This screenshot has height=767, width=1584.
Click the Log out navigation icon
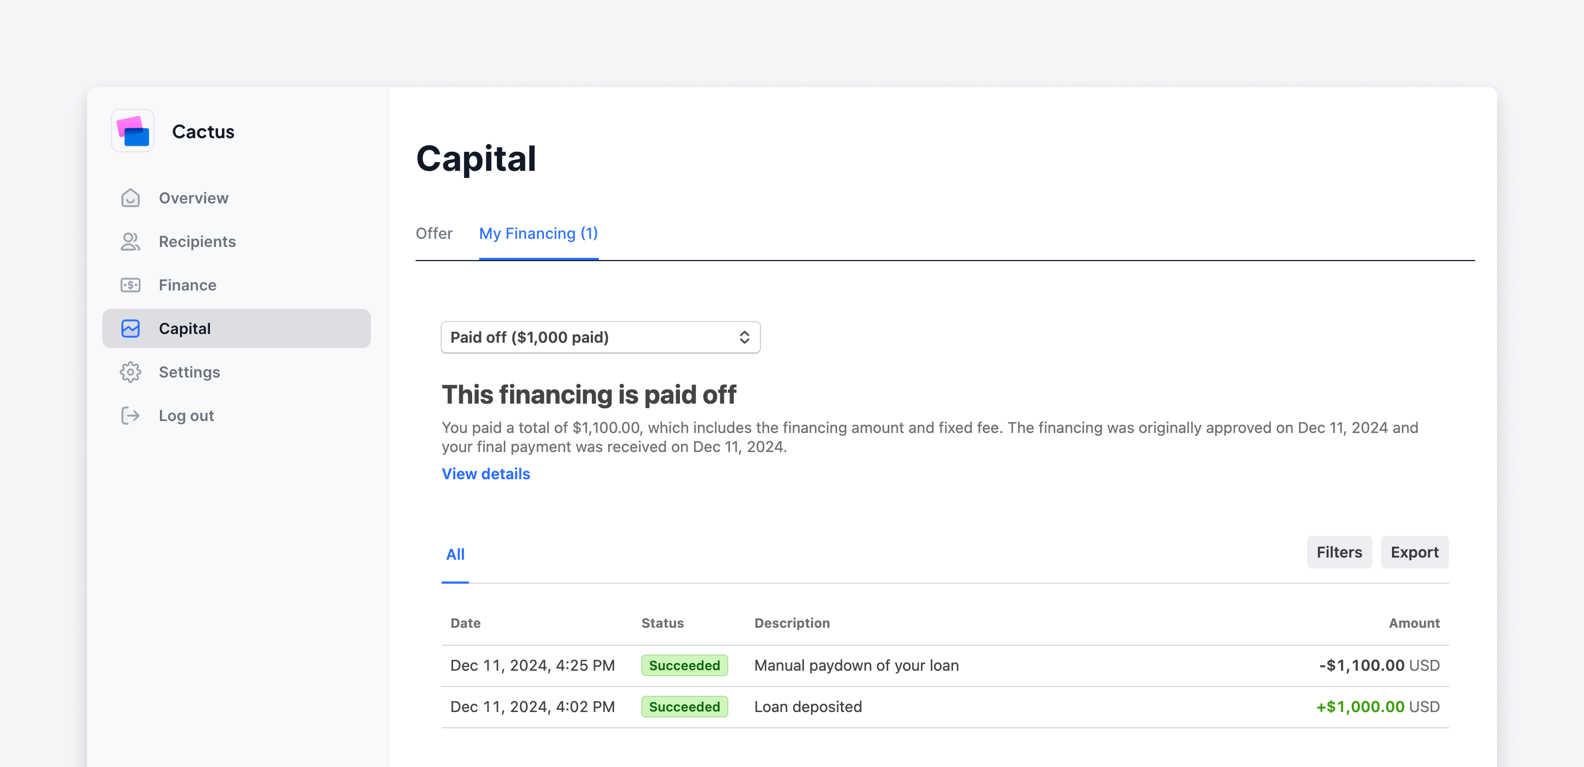coord(131,416)
